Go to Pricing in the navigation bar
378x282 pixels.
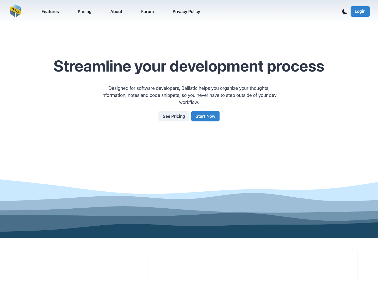pyautogui.click(x=85, y=11)
